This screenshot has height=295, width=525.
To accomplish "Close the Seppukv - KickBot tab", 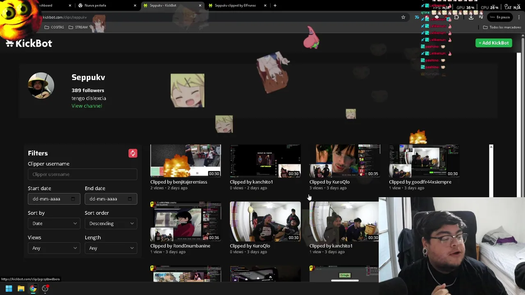I will 200,5.
